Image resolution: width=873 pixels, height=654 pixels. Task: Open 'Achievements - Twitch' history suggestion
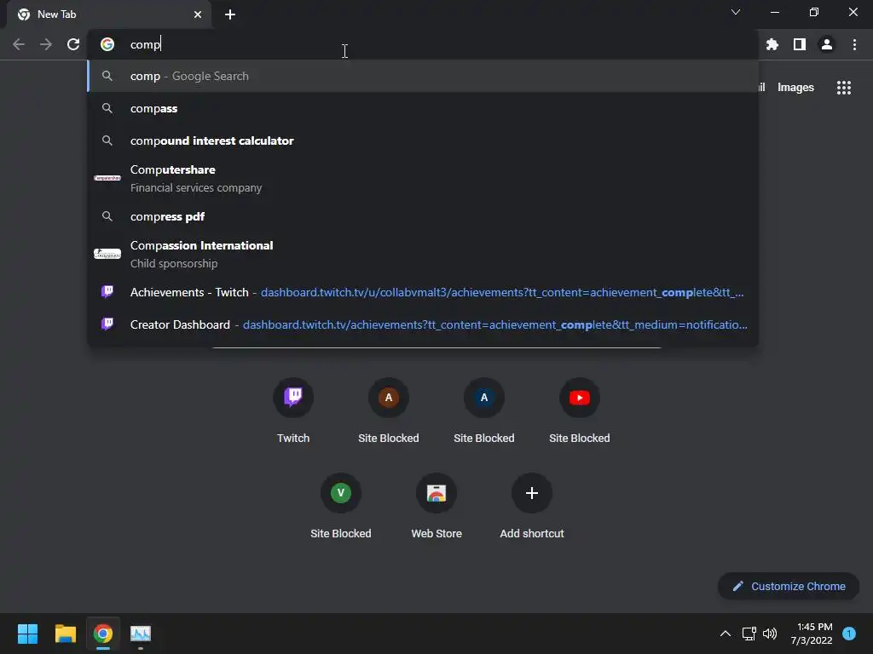click(x=423, y=293)
